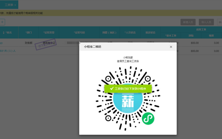Close the 工资表 tab
The width and height of the screenshot is (222, 139).
15,5
